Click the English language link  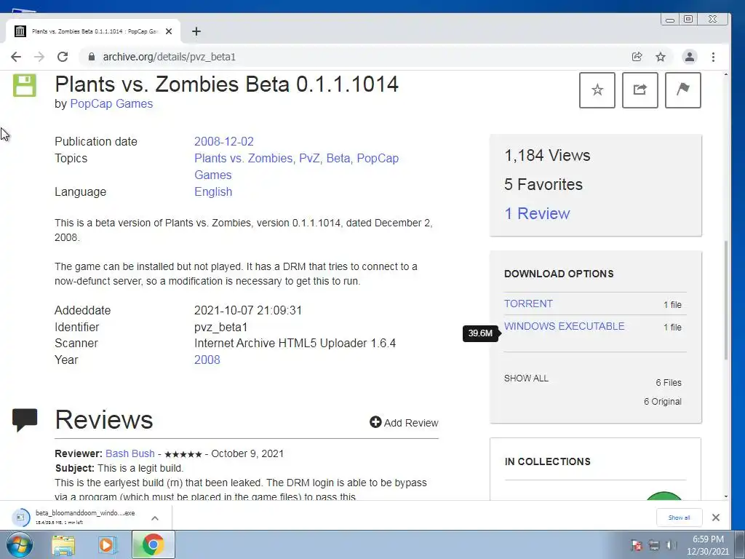[213, 192]
